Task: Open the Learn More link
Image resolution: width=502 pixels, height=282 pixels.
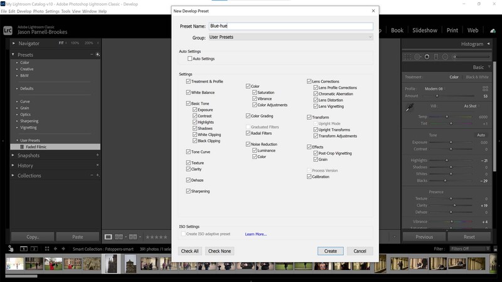Action: (256, 234)
